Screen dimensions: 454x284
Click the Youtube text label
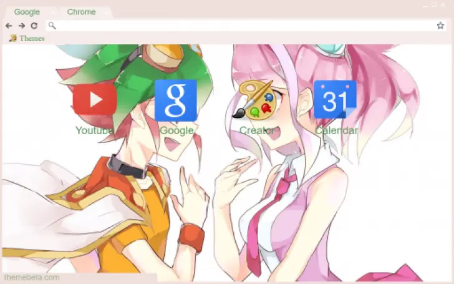tap(94, 130)
